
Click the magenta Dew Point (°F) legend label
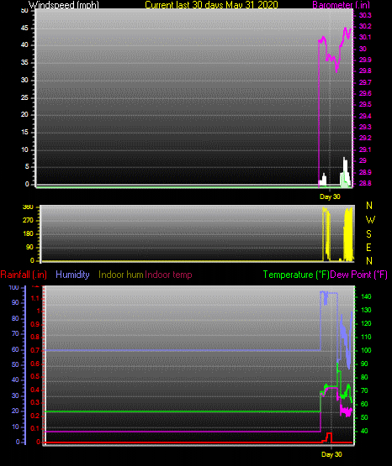tap(358, 275)
